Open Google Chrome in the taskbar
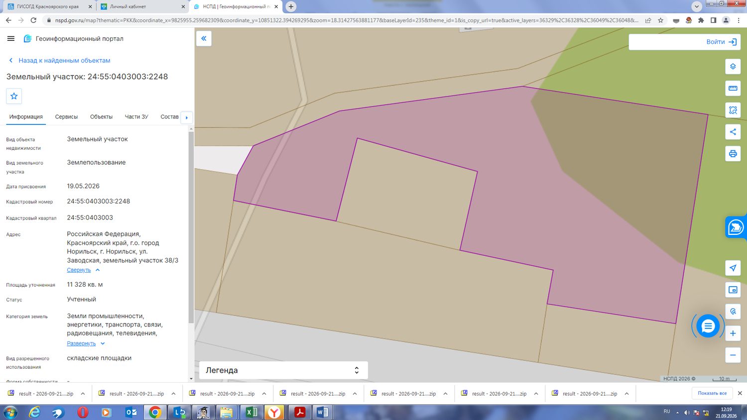 coord(155,412)
